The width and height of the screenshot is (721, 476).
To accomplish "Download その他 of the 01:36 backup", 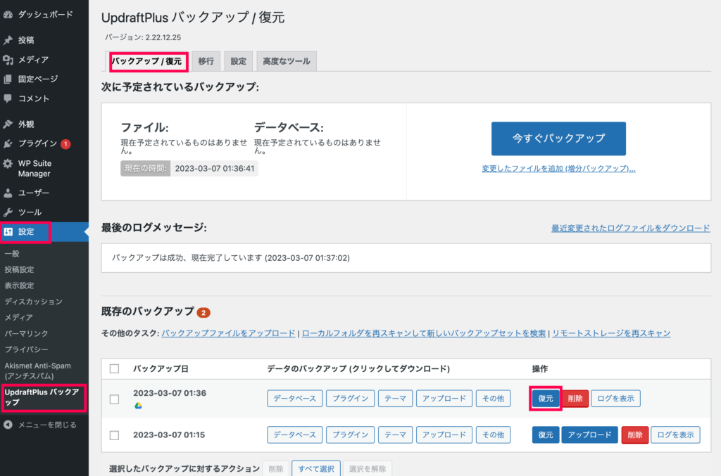I will (x=494, y=399).
